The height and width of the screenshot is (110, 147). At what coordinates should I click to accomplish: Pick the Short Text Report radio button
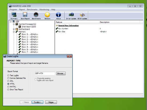tap(8, 89)
